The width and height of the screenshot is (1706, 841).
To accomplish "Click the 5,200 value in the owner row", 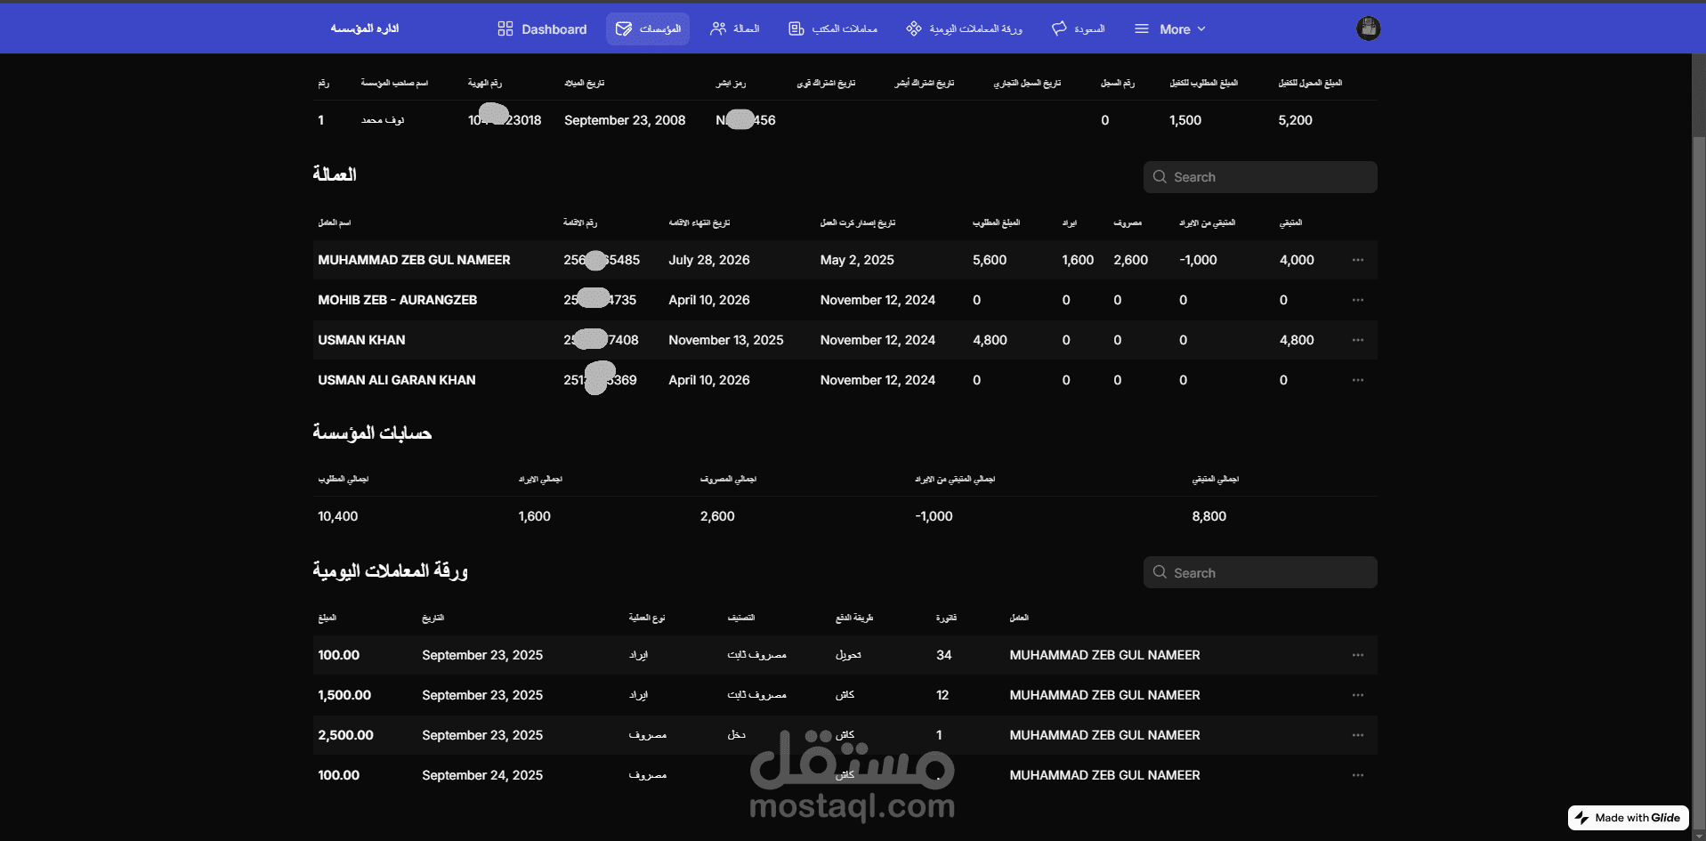I will point(1295,120).
